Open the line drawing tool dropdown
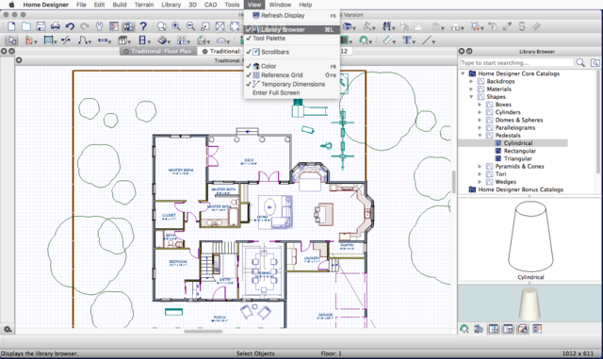The width and height of the screenshot is (603, 359). click(433, 42)
